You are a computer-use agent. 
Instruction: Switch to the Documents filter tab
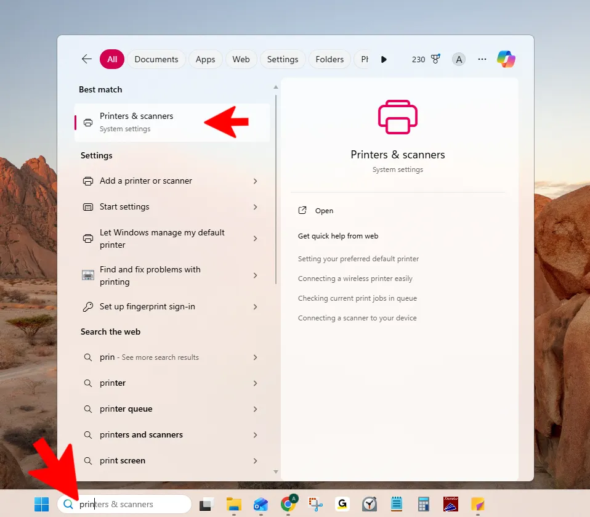(156, 59)
